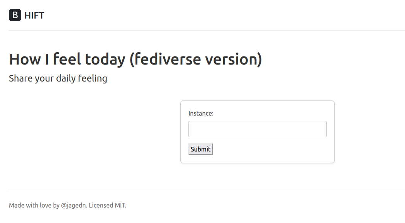
Task: Click the "(fediverse version)" part of the heading
Action: pyautogui.click(x=196, y=59)
